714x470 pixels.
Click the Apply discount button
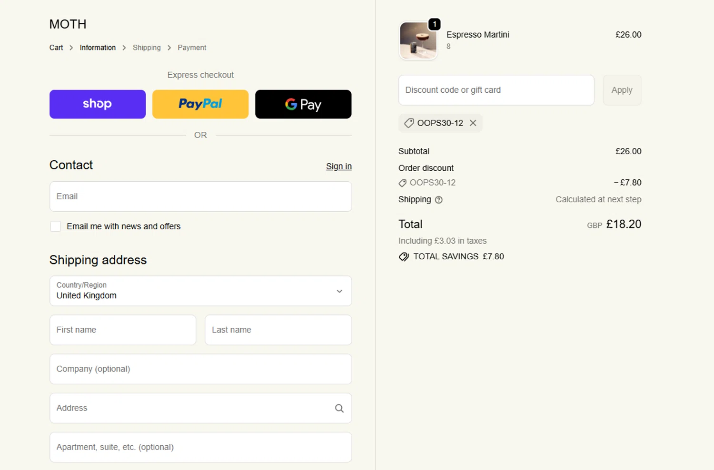point(622,90)
